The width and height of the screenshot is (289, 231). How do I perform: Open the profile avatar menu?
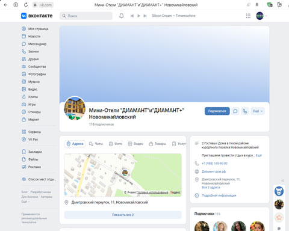259,16
